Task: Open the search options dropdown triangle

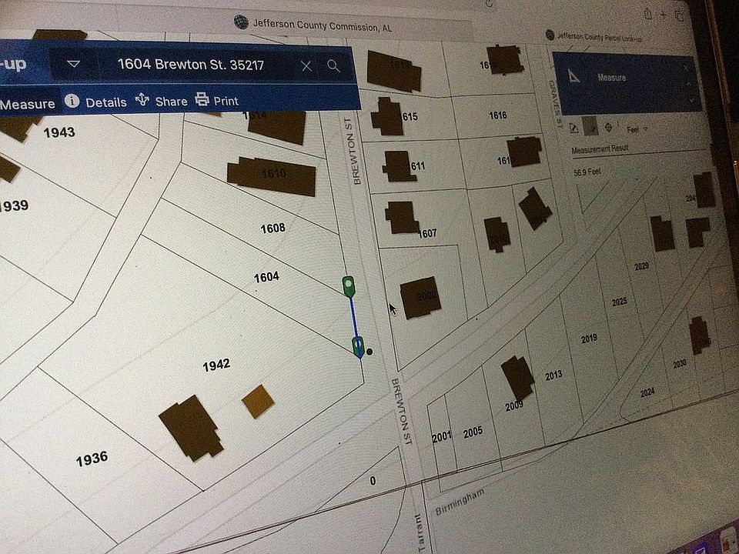Action: click(x=74, y=64)
